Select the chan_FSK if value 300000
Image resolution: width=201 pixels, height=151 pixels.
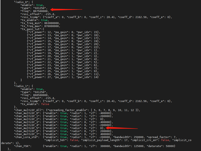[105, 146]
